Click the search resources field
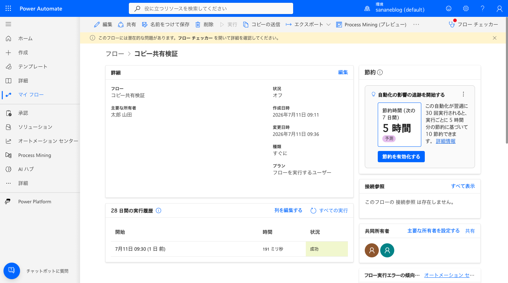 [x=211, y=8]
